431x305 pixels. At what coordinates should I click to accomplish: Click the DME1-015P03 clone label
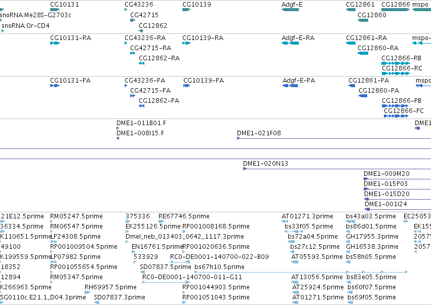pyautogui.click(x=385, y=184)
